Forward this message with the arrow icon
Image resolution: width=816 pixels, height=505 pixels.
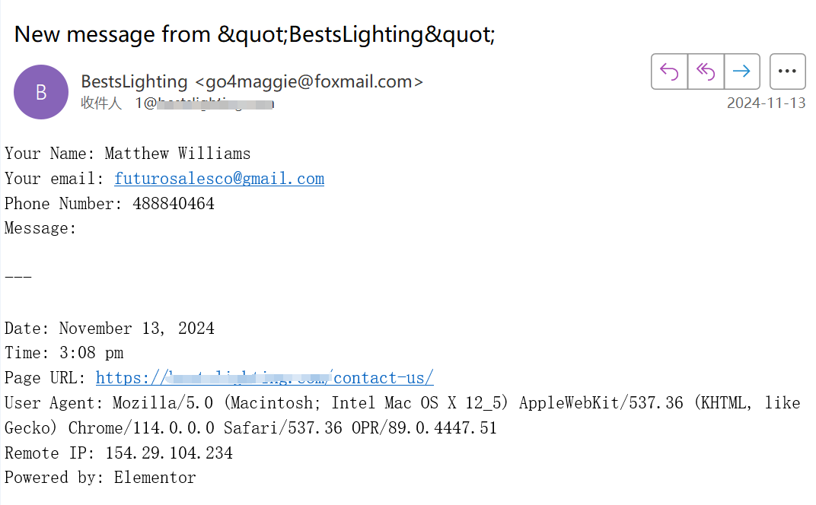coord(742,71)
